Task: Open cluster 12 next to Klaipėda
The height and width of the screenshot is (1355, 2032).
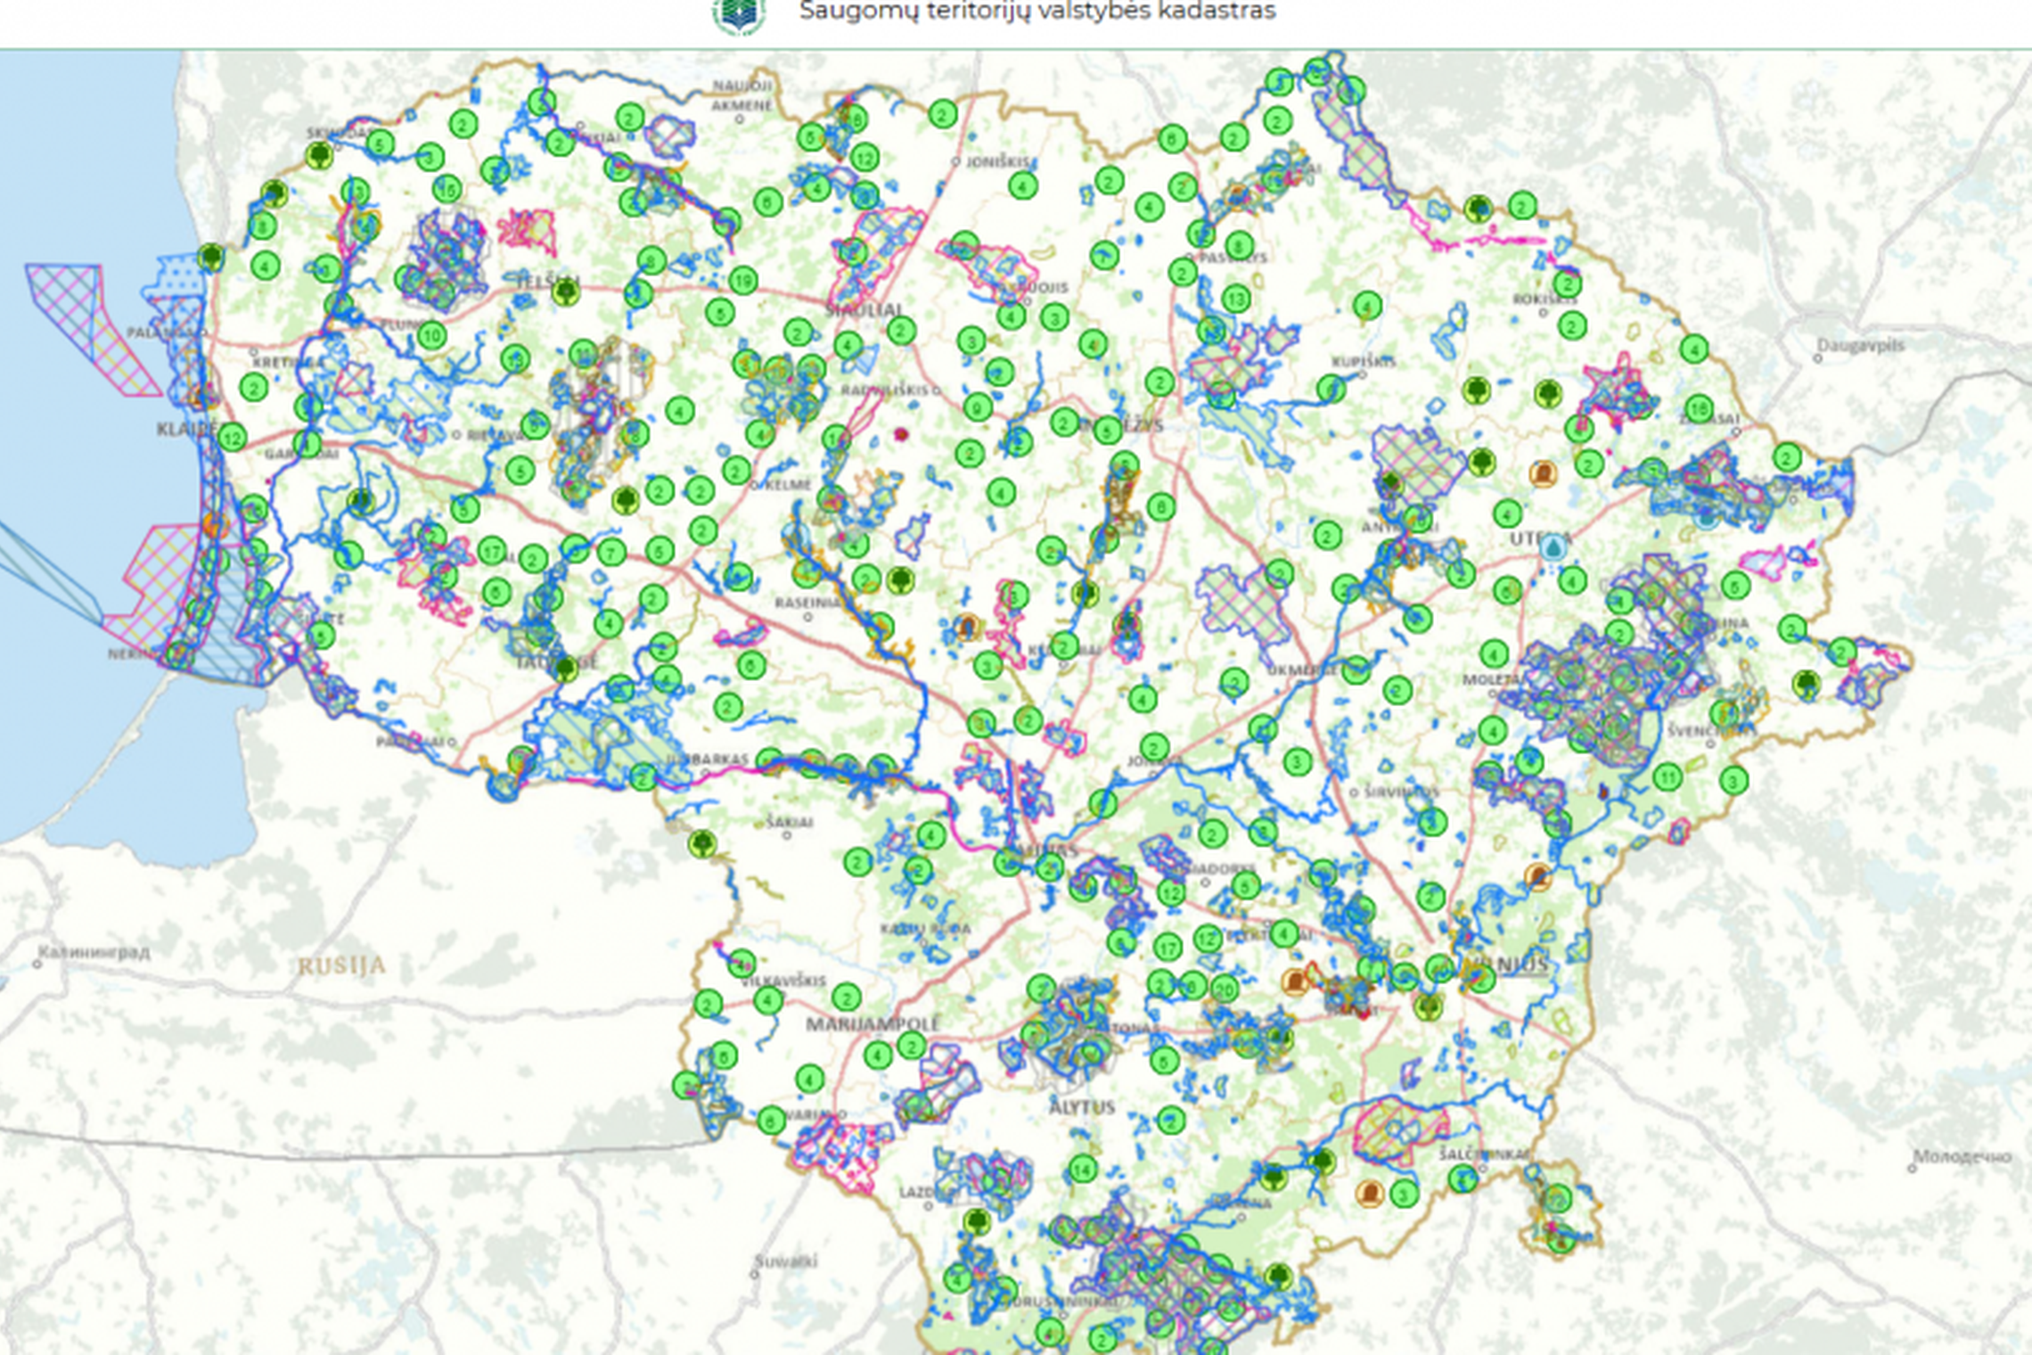Action: click(232, 438)
